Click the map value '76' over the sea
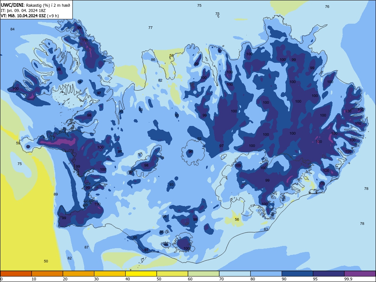 click(x=327, y=6)
